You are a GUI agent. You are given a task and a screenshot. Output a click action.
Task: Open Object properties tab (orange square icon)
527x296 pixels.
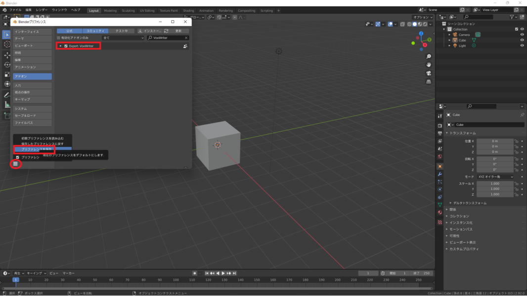(439, 166)
